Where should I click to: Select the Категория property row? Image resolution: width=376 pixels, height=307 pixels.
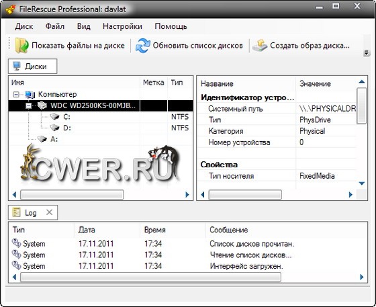tap(277, 131)
